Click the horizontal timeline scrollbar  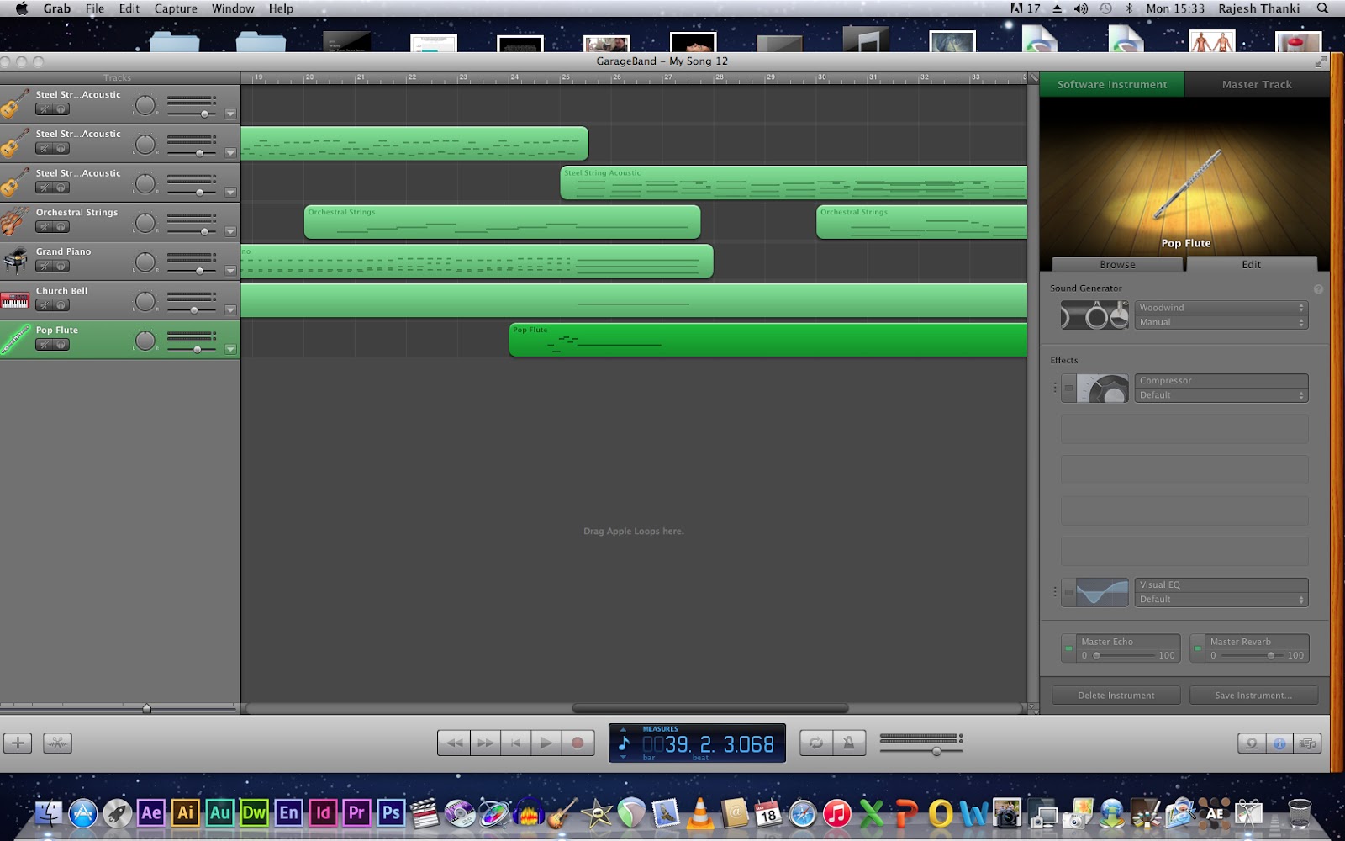[x=710, y=708]
